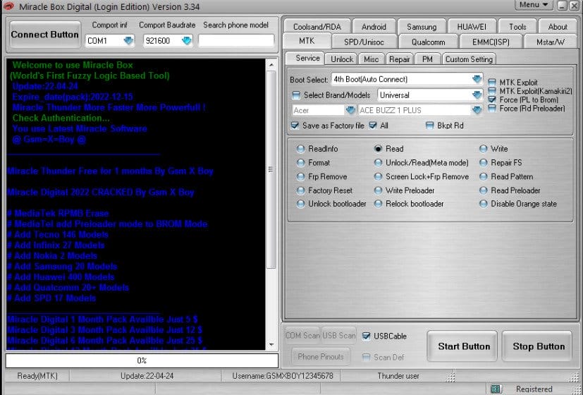Toggle the USBCable checkbox
Screen dimensions: 583x395
click(367, 336)
